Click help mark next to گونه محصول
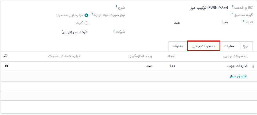Viewport: 257px width, 115px height. [x=232, y=13]
